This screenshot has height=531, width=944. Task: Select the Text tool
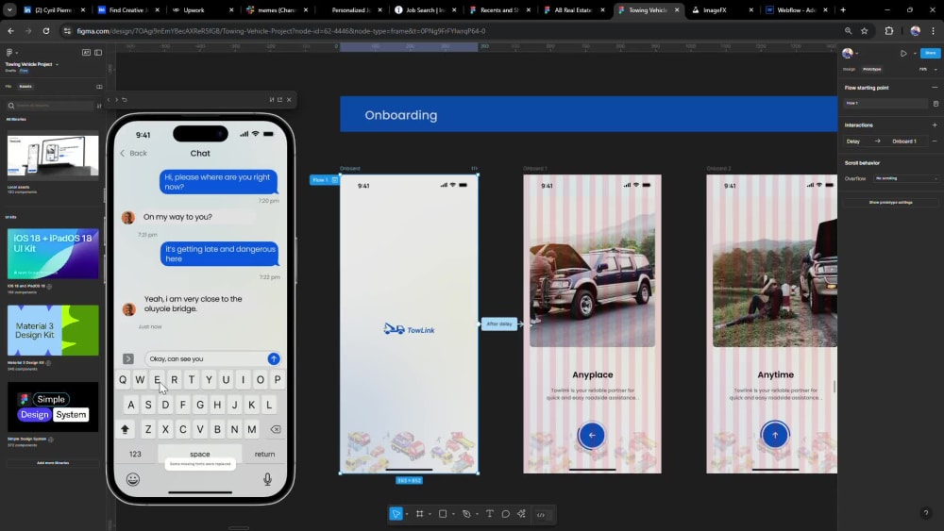[x=489, y=514]
